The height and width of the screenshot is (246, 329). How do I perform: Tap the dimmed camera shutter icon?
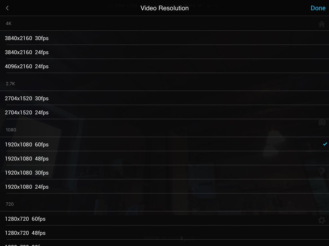(322, 122)
